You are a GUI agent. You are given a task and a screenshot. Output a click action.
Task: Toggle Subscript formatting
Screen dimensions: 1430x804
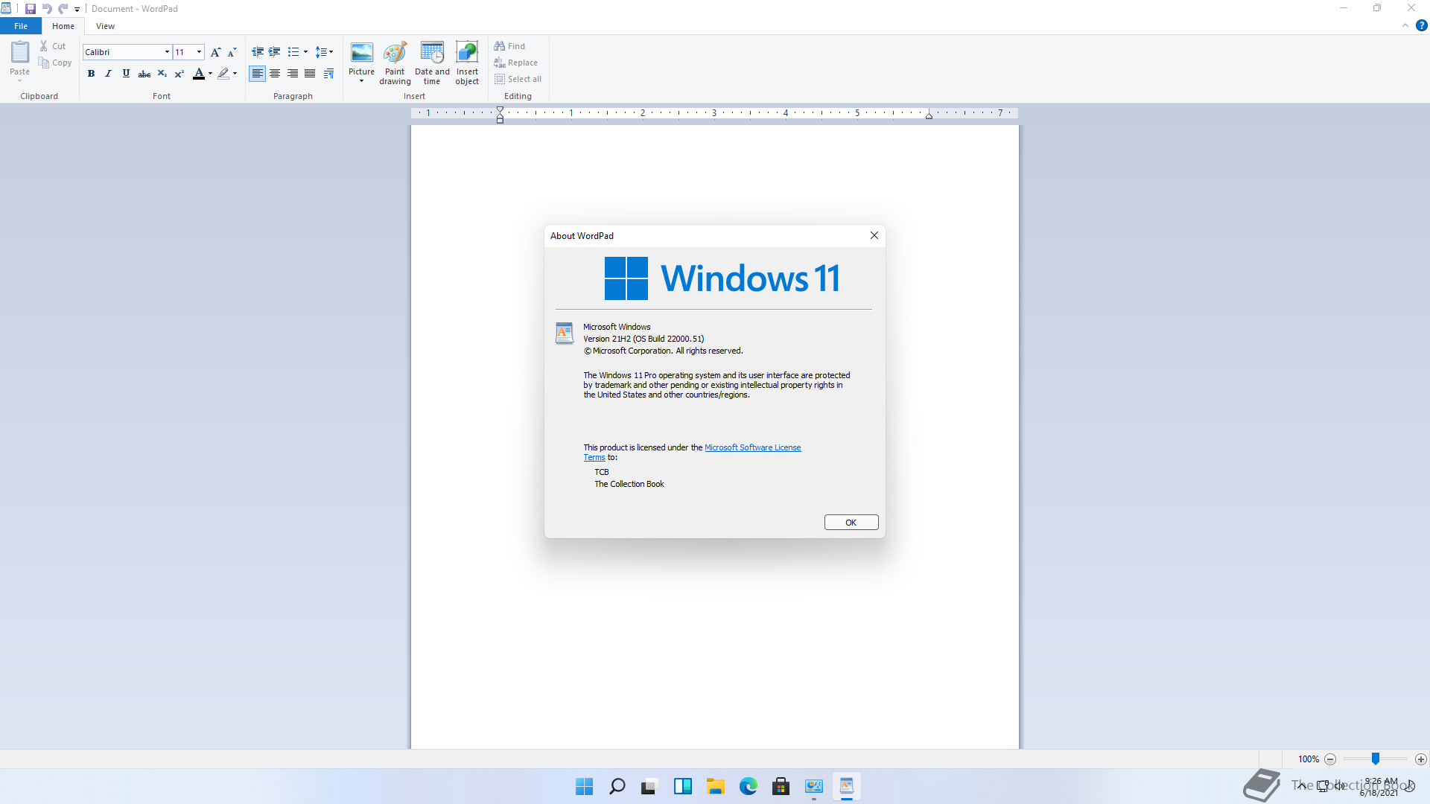tap(162, 74)
